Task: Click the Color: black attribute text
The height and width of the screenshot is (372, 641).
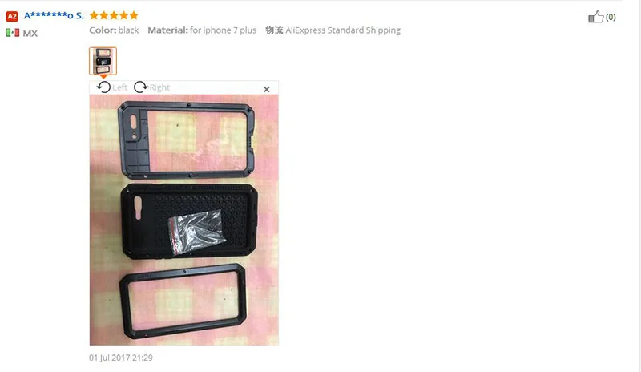Action: (114, 30)
